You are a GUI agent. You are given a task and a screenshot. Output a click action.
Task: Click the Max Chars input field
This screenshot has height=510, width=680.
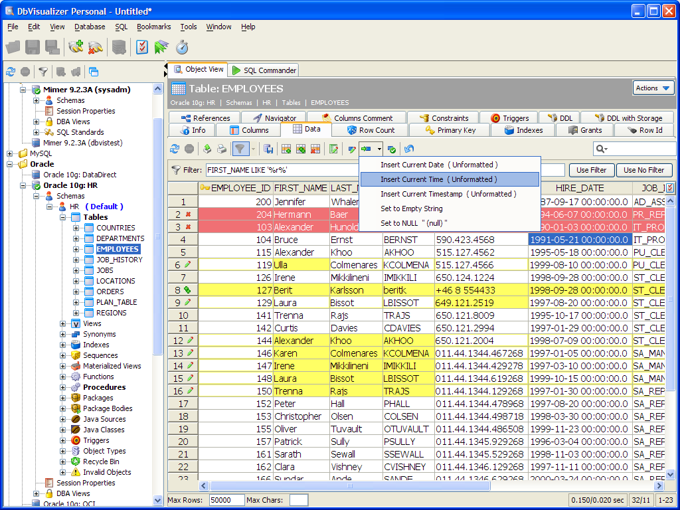click(299, 500)
